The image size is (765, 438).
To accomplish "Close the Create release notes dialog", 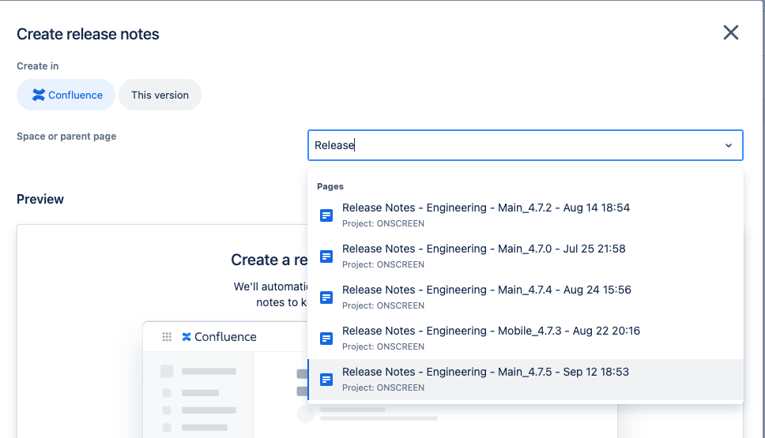I will [x=730, y=32].
